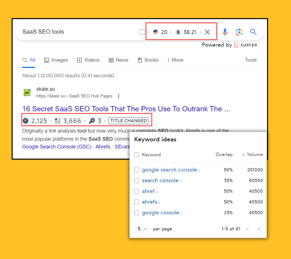Click the TITLE CHANGED badge
Screen dimensions: 291x259
(128, 121)
